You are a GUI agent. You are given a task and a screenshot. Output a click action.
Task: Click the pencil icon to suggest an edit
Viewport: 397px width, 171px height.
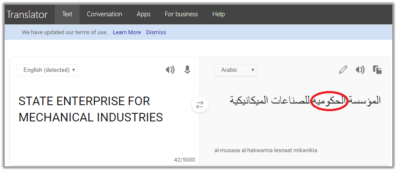(x=343, y=70)
